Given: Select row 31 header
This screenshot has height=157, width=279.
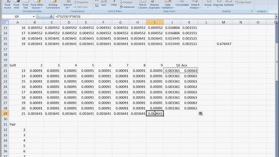Looking at the screenshot, I should [5, 124].
